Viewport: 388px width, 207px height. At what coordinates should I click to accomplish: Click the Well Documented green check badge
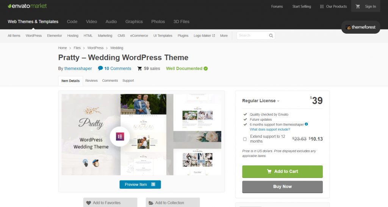click(x=206, y=68)
